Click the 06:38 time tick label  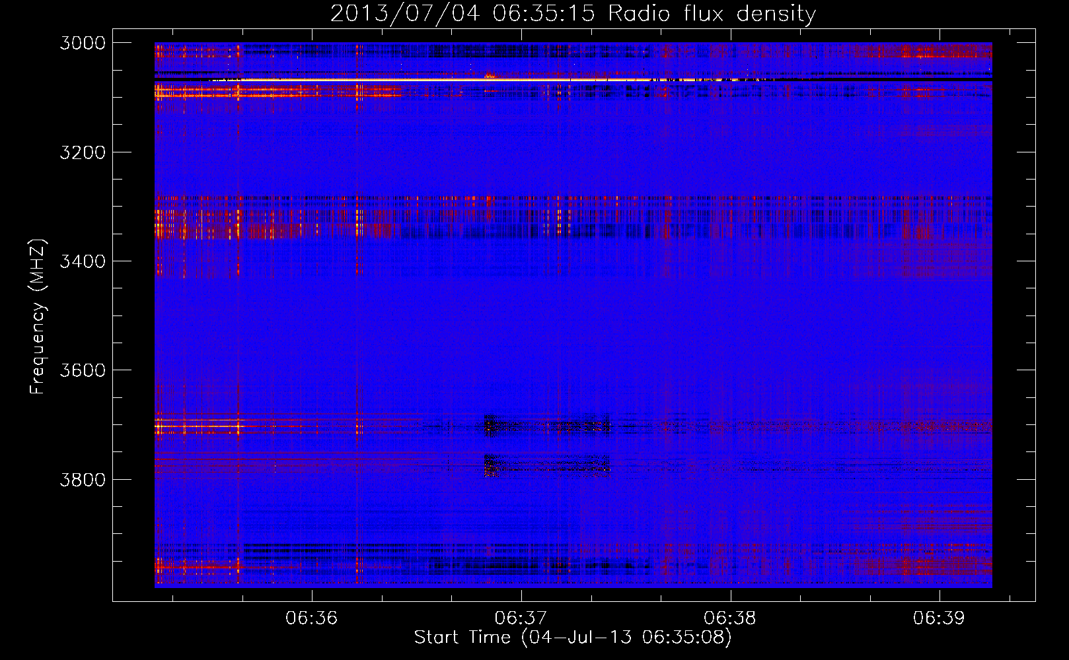click(730, 618)
